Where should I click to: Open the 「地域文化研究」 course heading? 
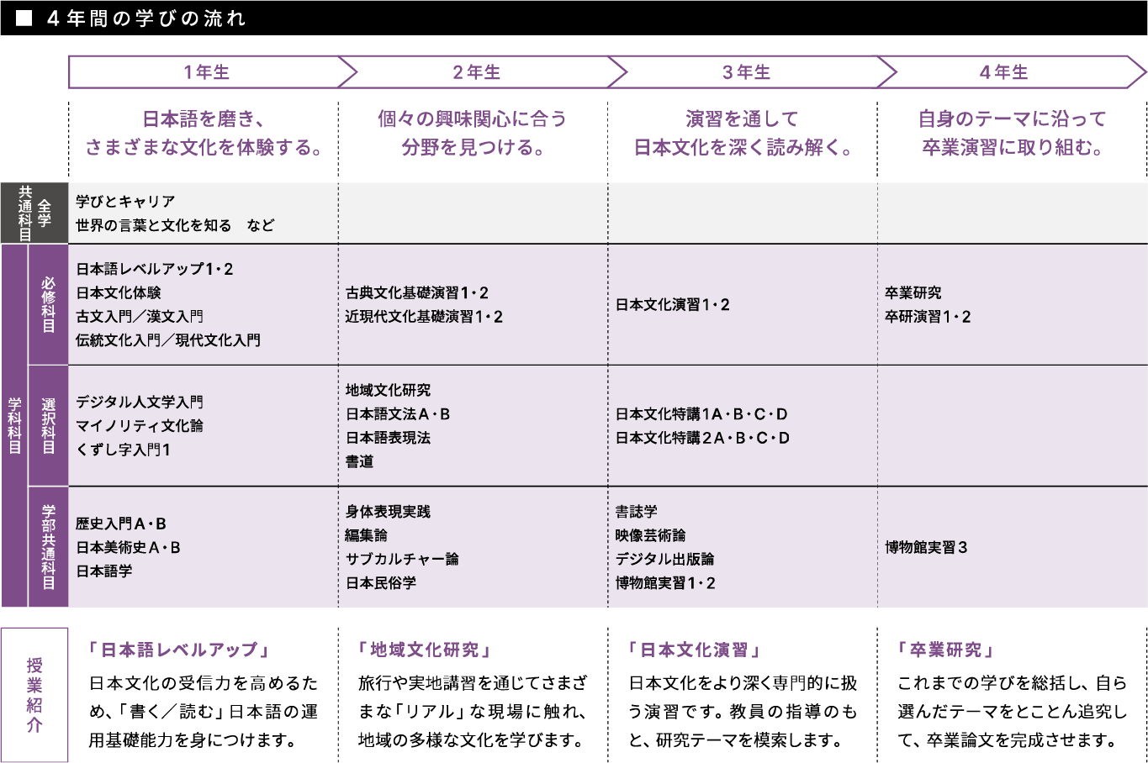[425, 650]
